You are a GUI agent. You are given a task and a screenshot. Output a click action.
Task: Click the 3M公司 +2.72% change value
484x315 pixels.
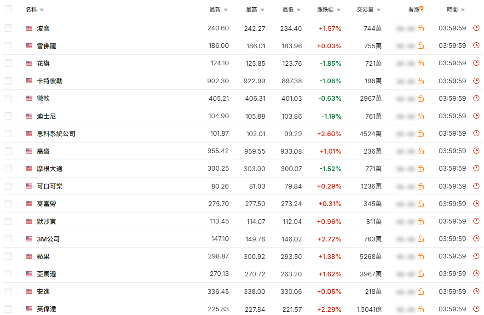click(329, 239)
